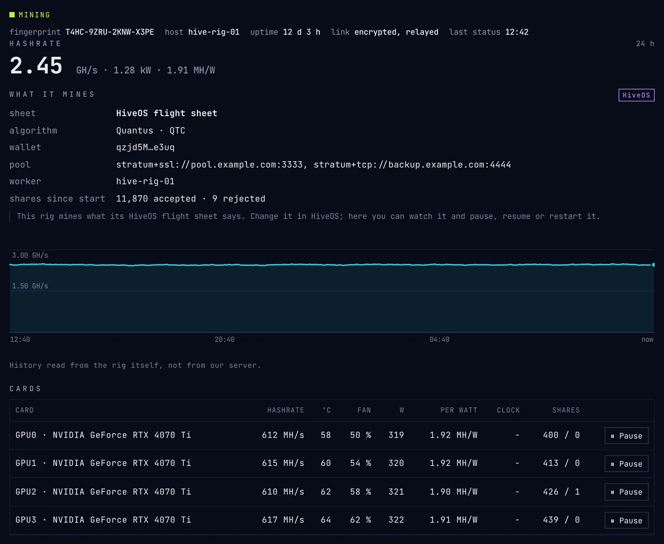Click the worker hive-rig-01 value
This screenshot has height=544, width=664.
point(145,181)
